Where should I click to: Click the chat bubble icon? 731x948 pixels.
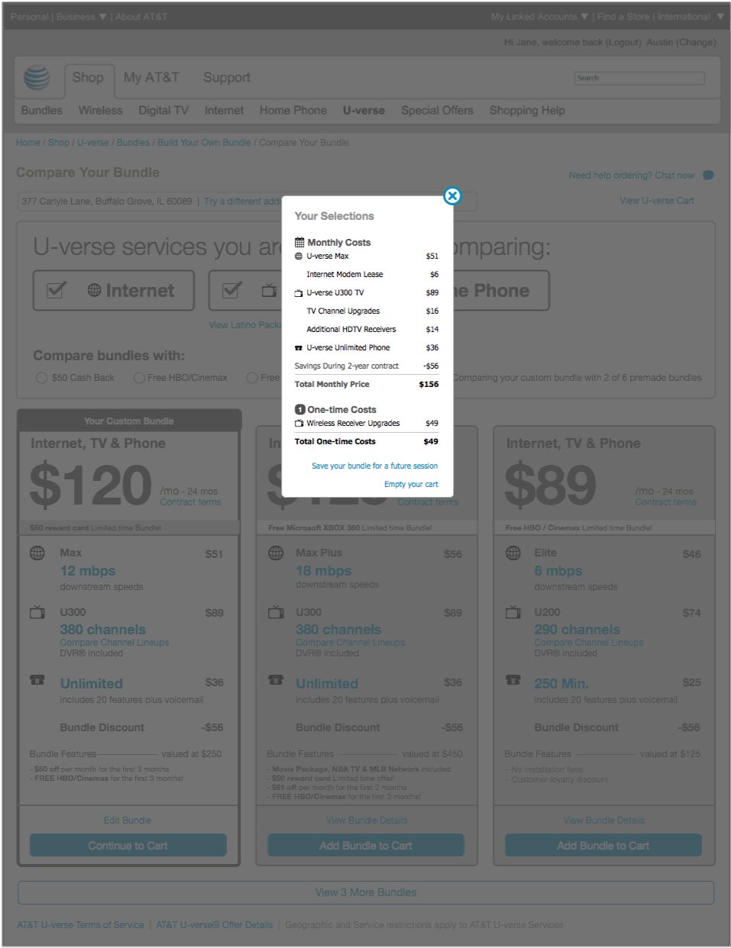pyautogui.click(x=708, y=175)
